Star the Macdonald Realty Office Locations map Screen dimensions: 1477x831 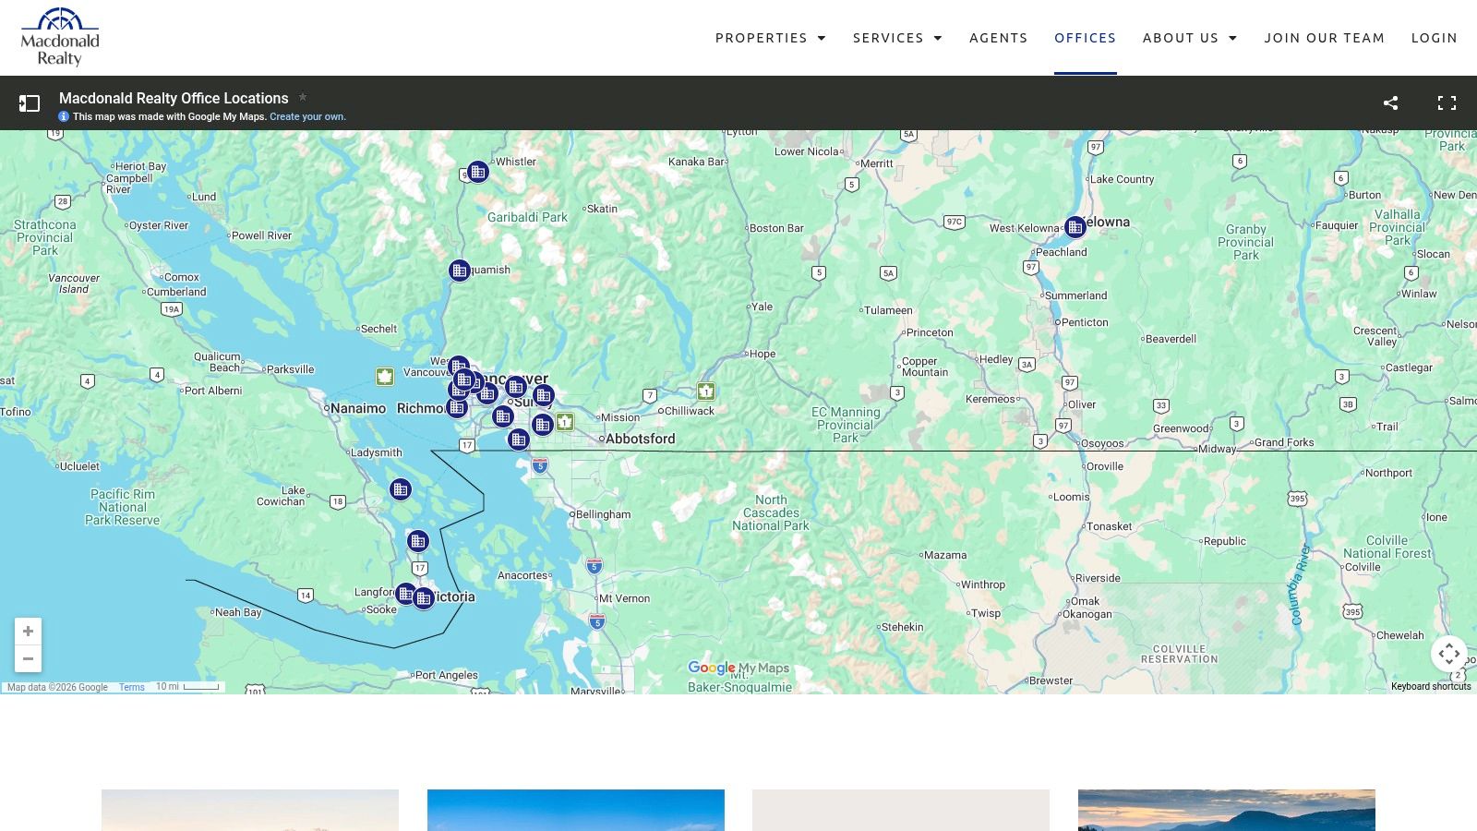(x=302, y=97)
